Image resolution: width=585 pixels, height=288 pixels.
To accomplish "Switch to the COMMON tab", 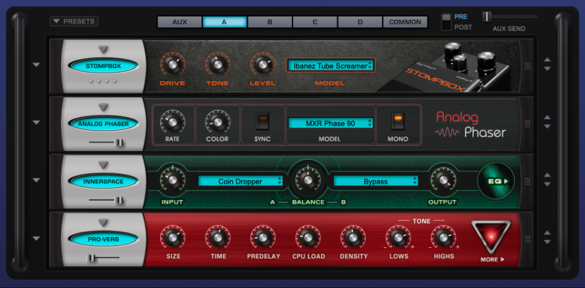I will [405, 22].
